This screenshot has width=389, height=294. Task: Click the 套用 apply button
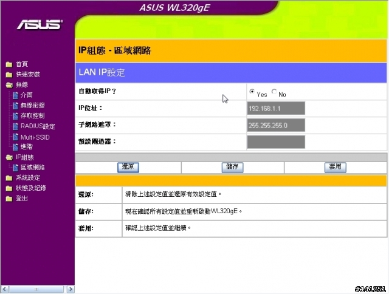pos(335,167)
